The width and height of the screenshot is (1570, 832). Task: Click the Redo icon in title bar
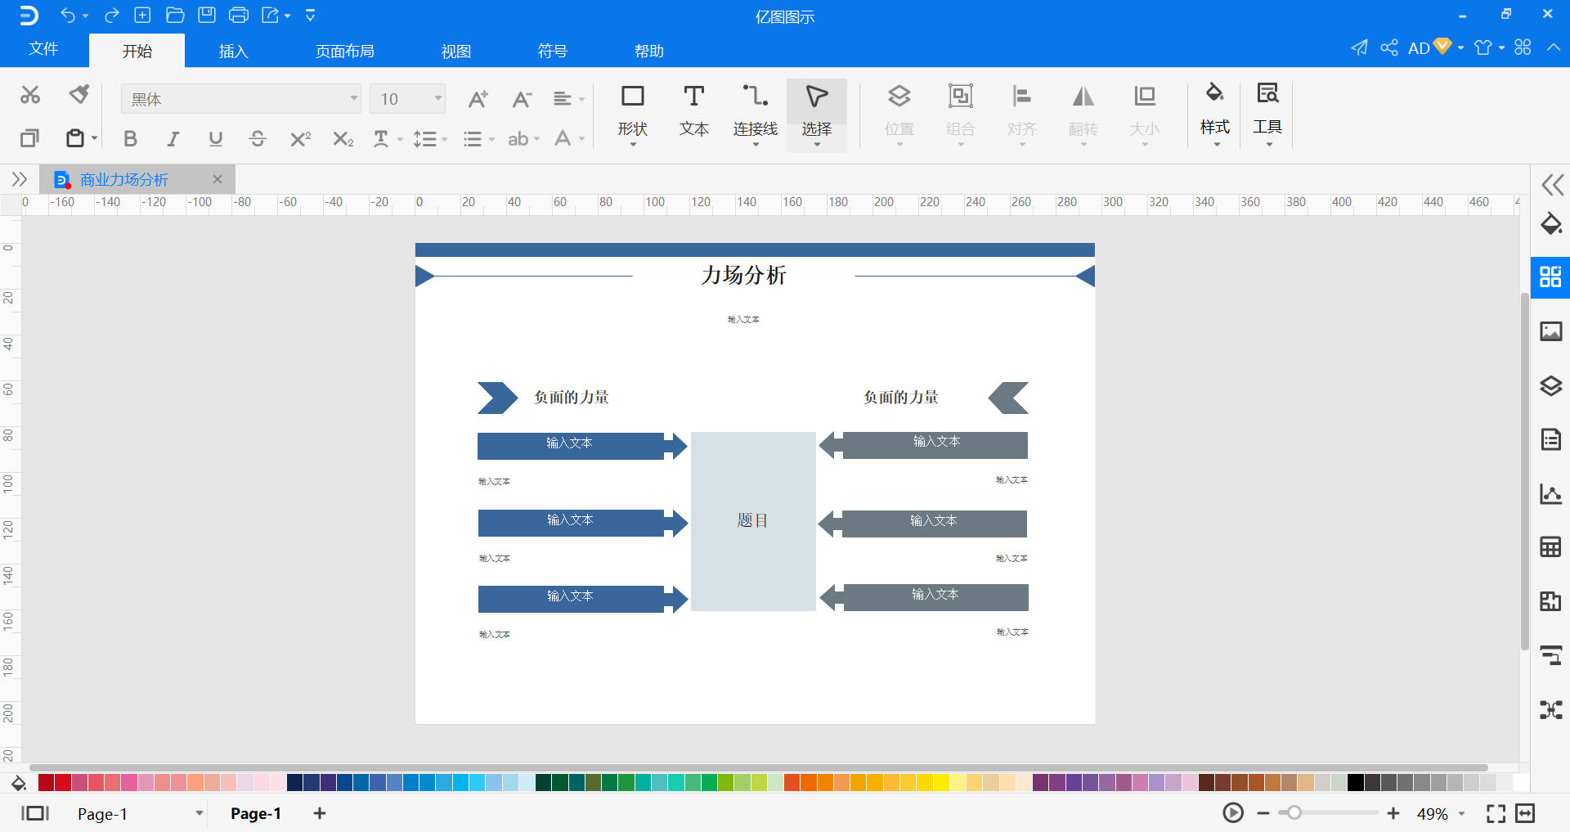point(112,15)
